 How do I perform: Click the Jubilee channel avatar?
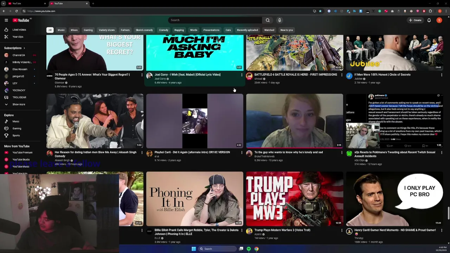(x=349, y=76)
